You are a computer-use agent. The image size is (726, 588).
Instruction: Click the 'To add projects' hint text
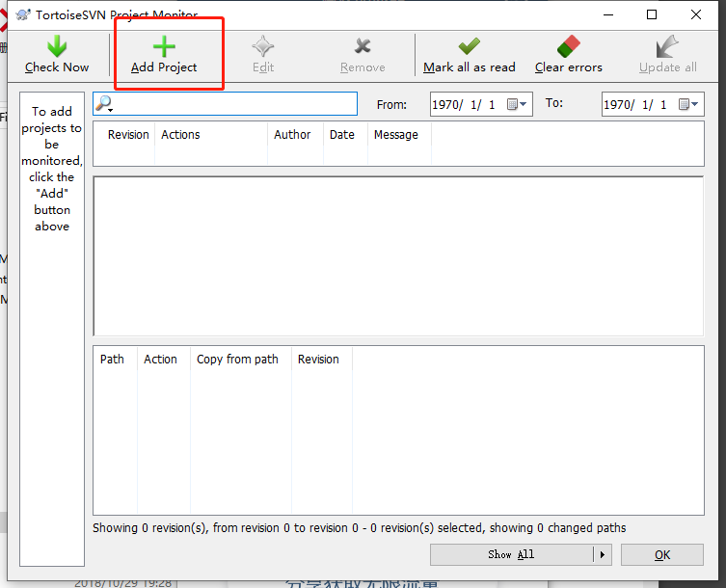(52, 169)
